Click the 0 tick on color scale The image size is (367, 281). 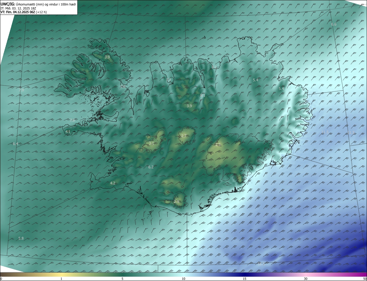(1, 279)
